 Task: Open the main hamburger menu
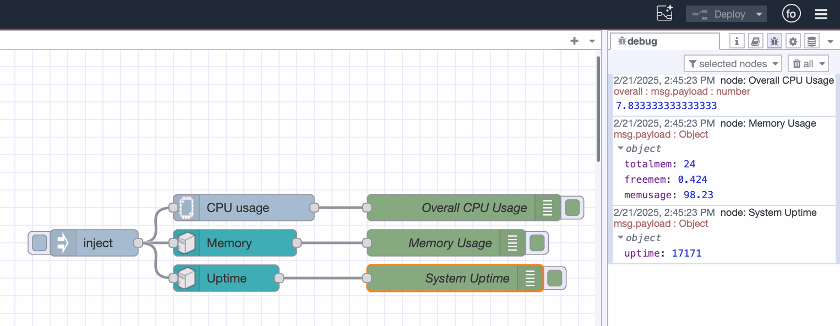821,14
